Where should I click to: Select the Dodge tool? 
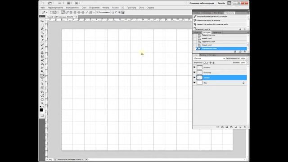[x=42, y=72]
